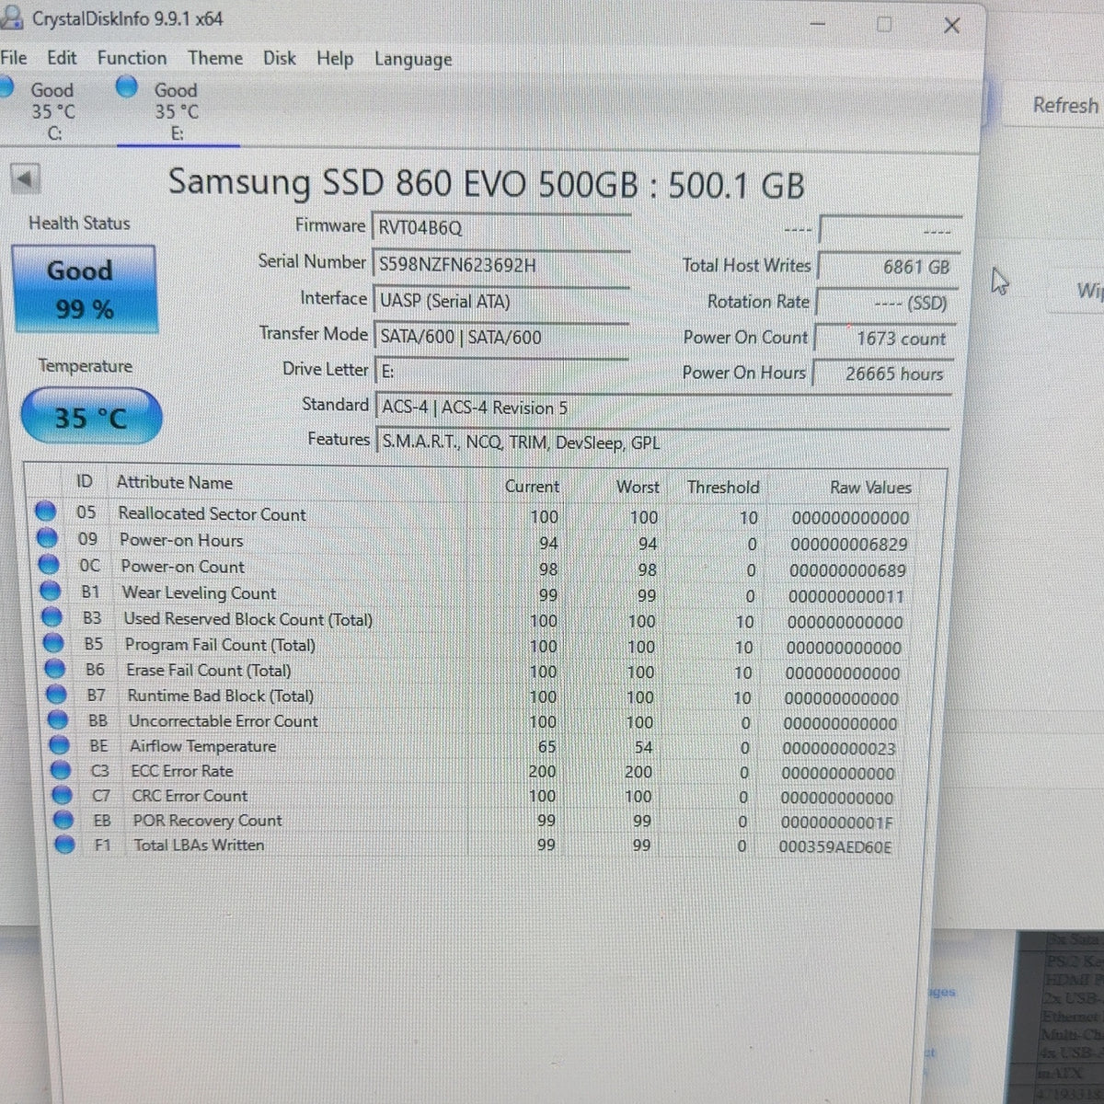Click the Good 99 % health status button

coord(84,289)
